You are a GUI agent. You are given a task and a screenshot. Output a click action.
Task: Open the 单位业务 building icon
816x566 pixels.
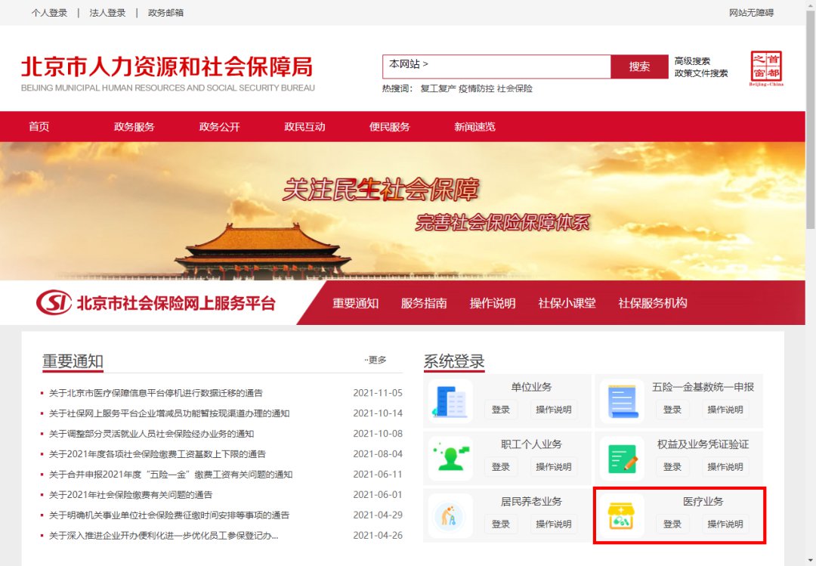click(450, 401)
